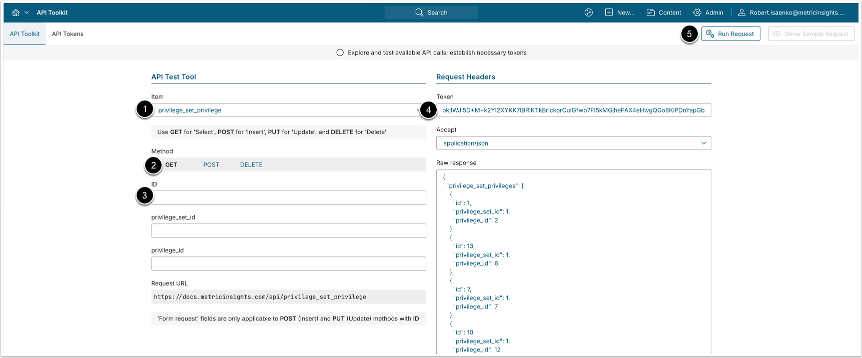Expand the chevron next to home icon

click(x=27, y=12)
